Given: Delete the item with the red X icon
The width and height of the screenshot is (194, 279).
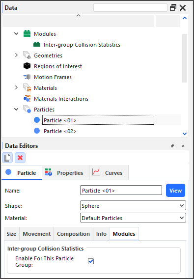Looking at the screenshot, I should [x=20, y=158].
